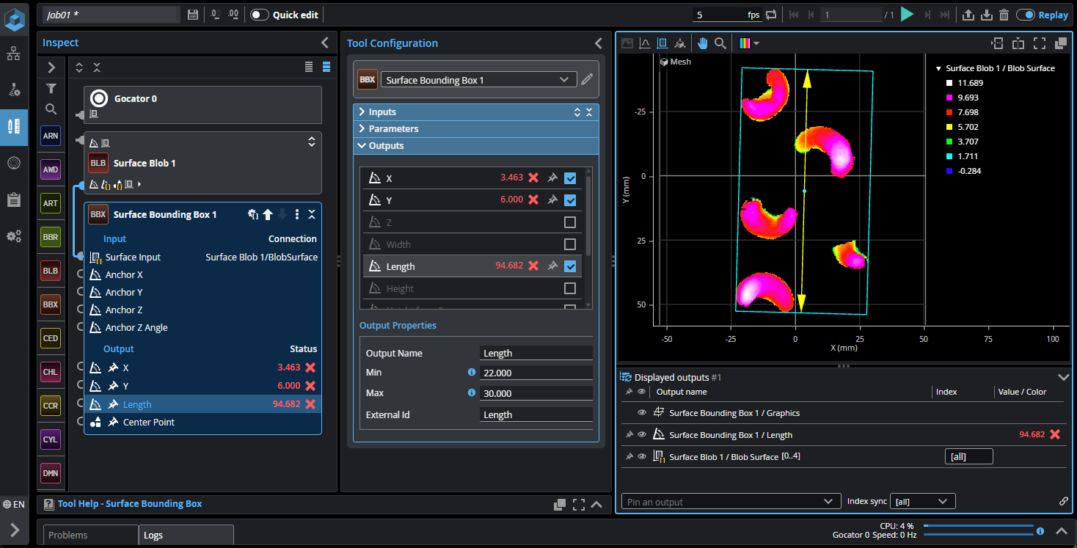Click the Max value input field
The image size is (1077, 548).
536,393
